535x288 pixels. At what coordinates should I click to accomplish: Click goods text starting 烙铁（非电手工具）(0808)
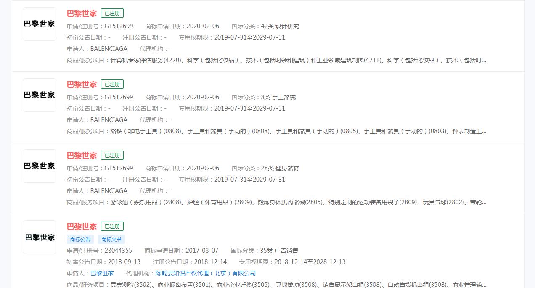[x=298, y=131]
